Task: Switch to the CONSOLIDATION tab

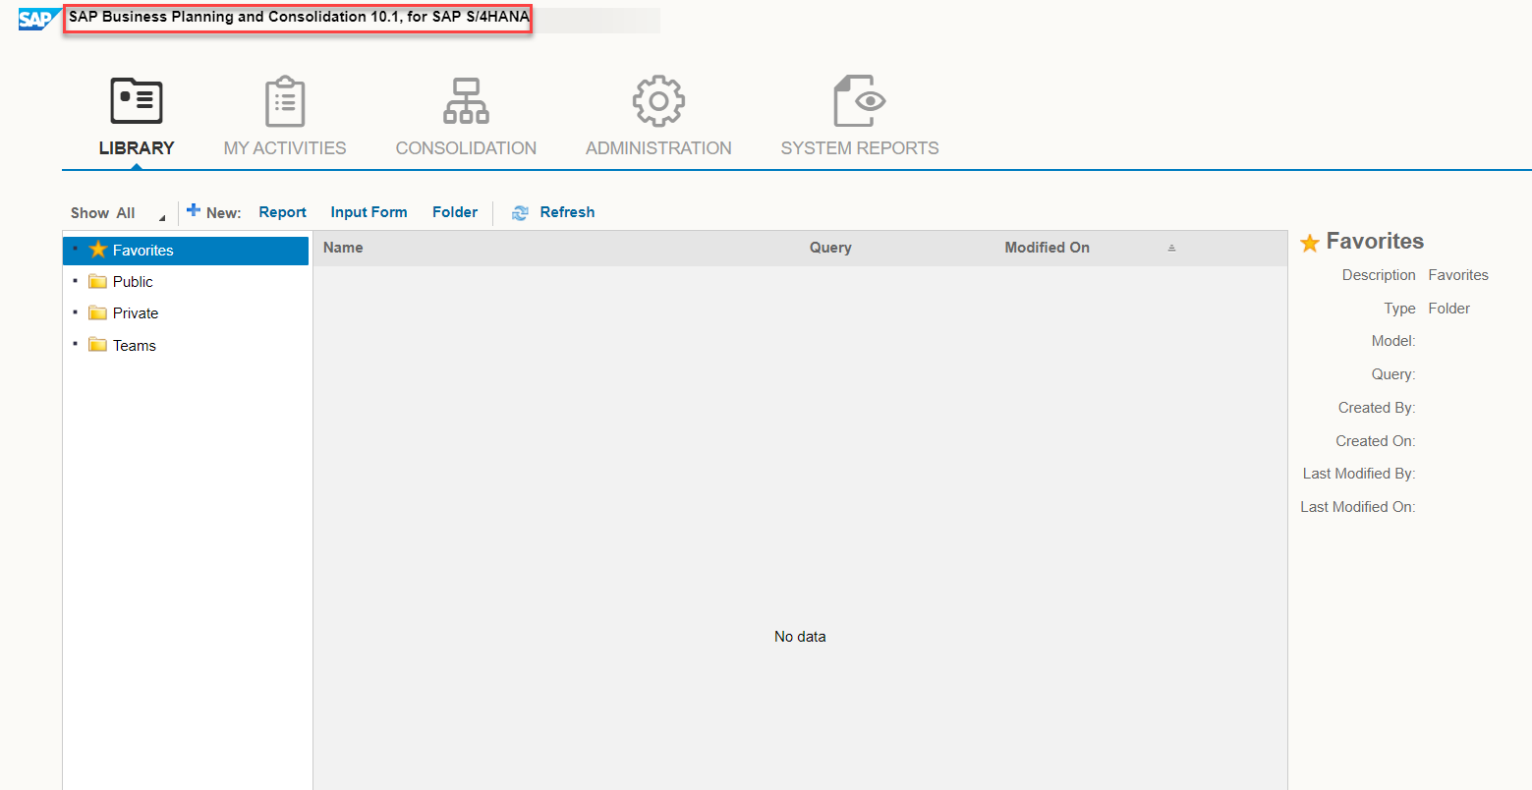Action: pyautogui.click(x=466, y=148)
